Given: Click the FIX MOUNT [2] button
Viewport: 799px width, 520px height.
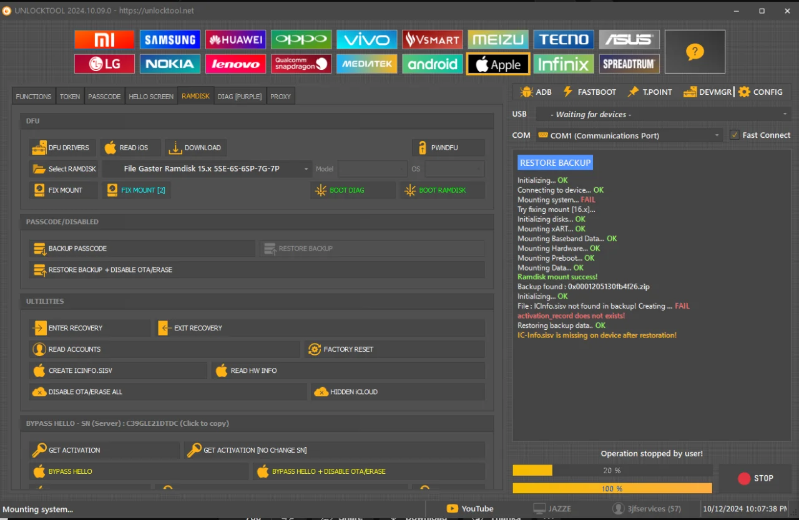Looking at the screenshot, I should pos(137,190).
